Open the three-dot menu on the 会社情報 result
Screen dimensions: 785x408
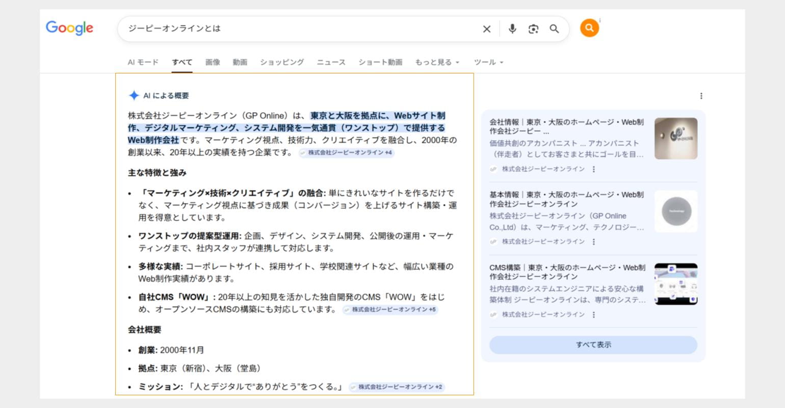pyautogui.click(x=593, y=169)
